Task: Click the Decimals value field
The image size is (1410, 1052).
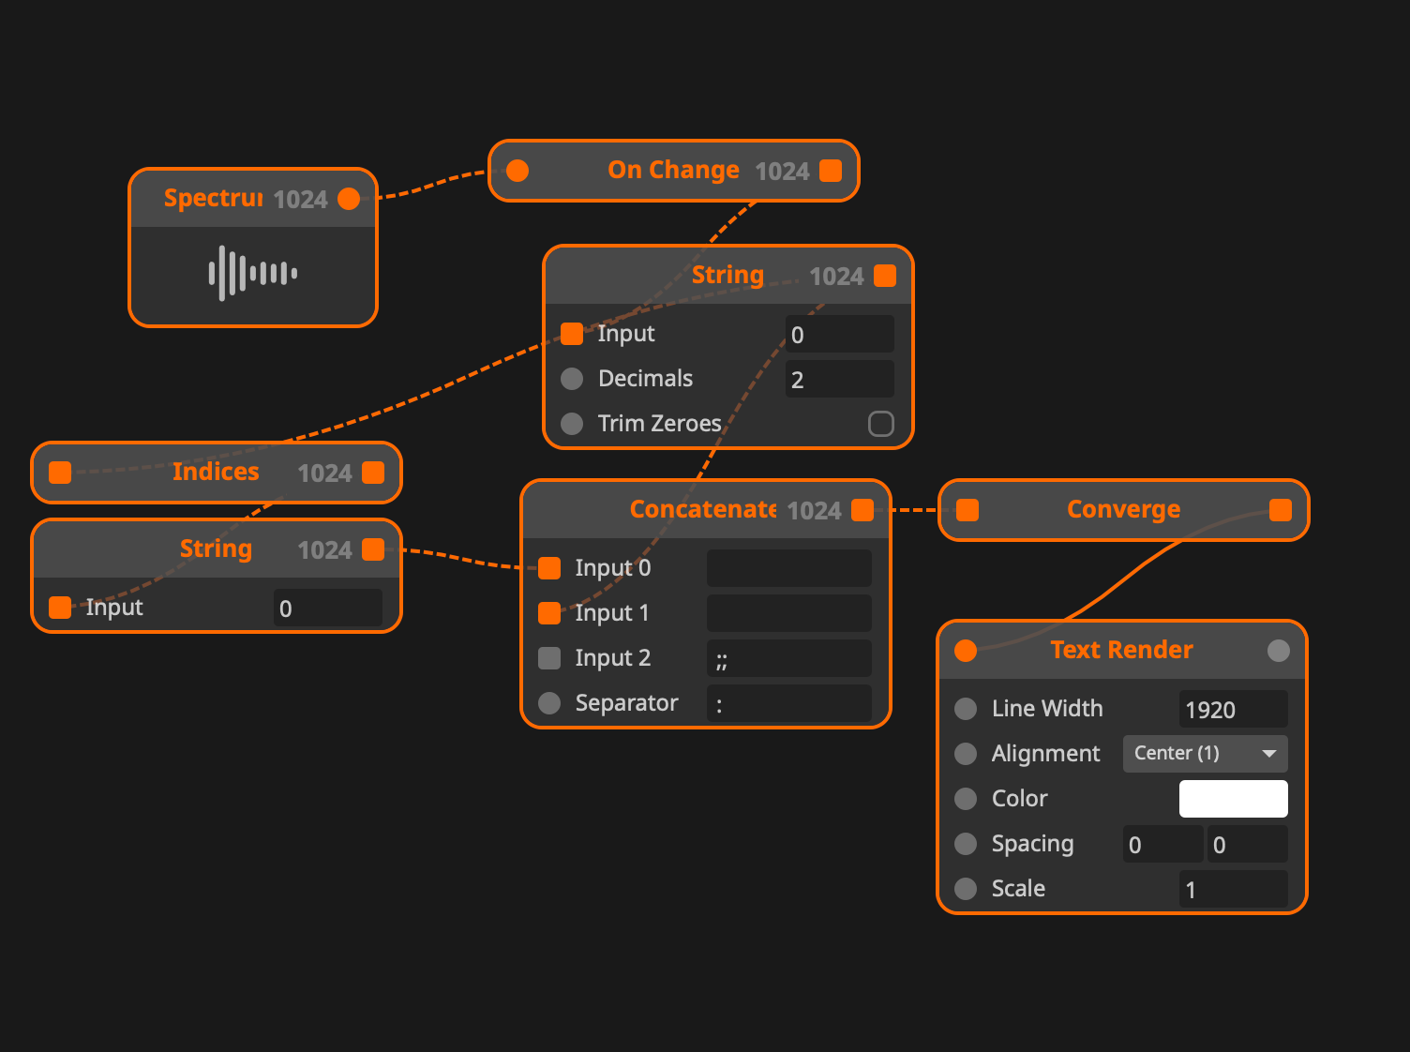Action: tap(839, 380)
